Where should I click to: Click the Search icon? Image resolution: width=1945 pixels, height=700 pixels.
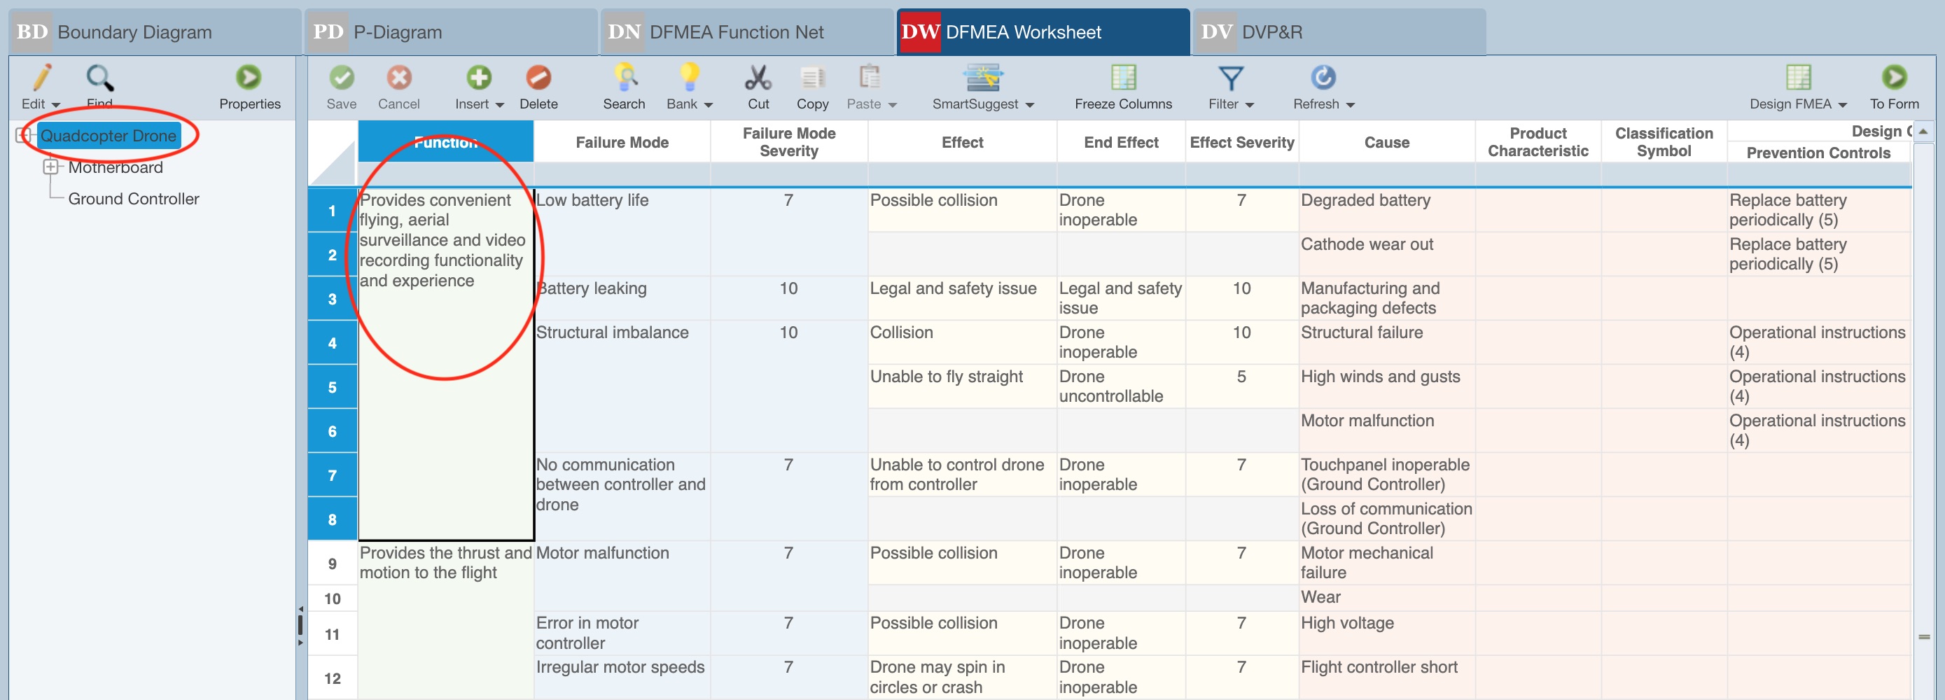[624, 78]
